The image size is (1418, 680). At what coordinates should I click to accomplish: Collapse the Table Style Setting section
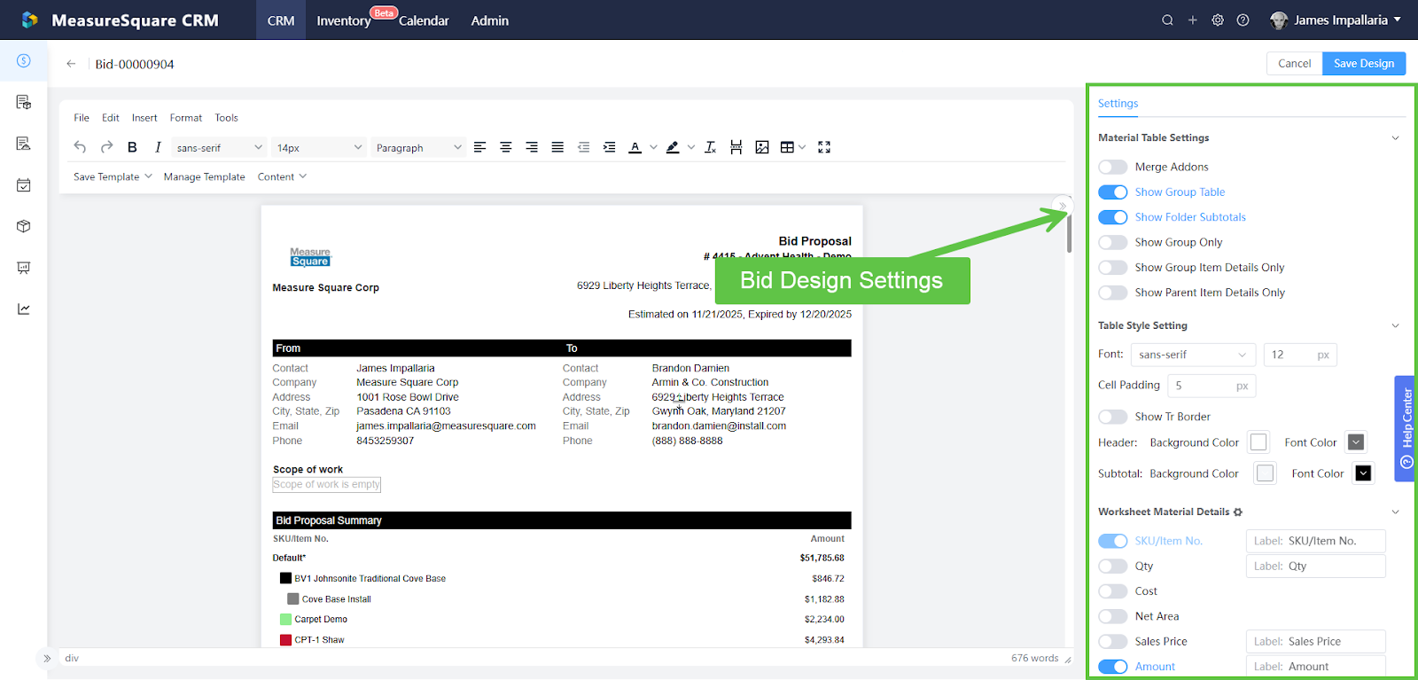tap(1395, 326)
